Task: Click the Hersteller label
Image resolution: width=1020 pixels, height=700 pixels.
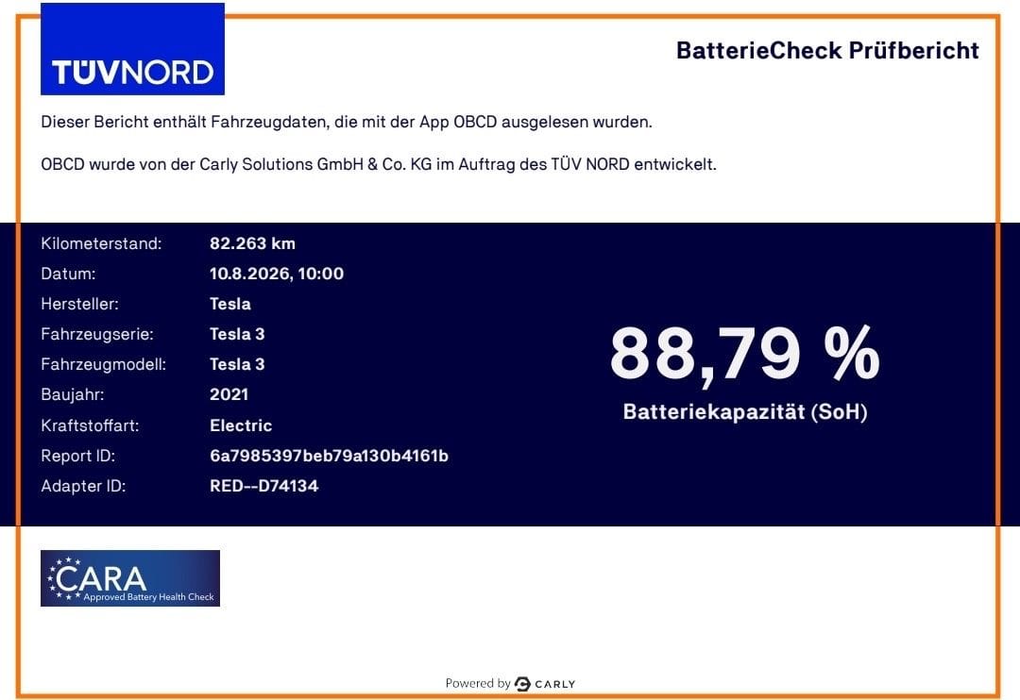Action: click(x=79, y=304)
